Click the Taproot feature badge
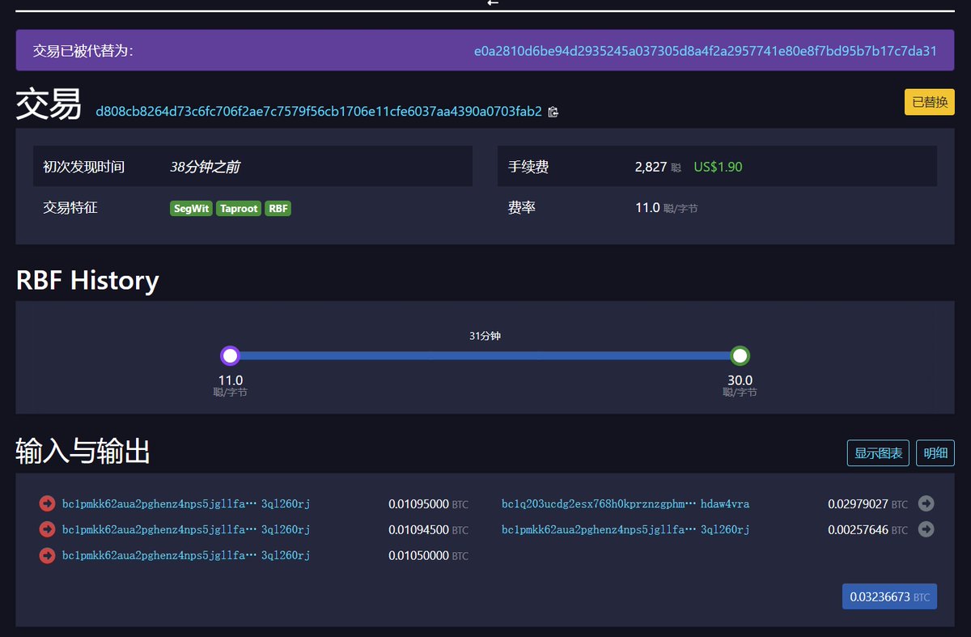Viewport: 971px width, 637px height. pyautogui.click(x=239, y=208)
